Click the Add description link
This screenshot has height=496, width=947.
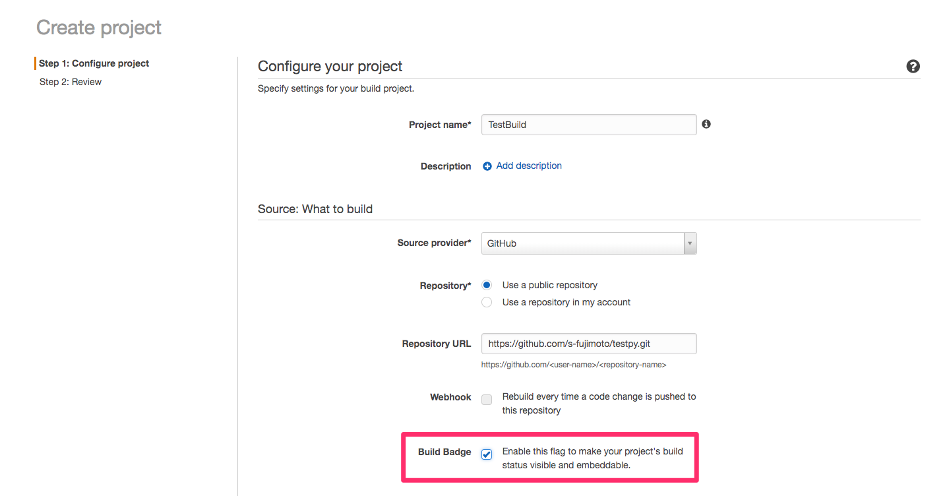tap(528, 166)
